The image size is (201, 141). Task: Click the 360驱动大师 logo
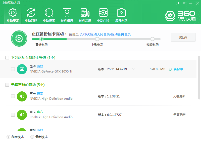point(180,16)
